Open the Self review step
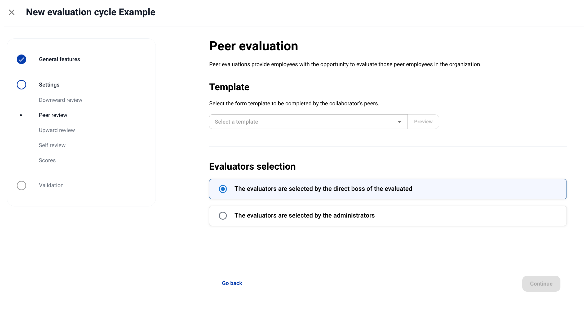 [x=52, y=145]
